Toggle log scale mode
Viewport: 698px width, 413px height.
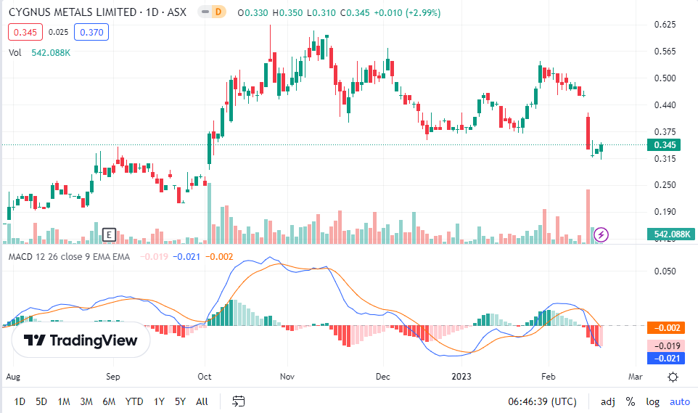(x=653, y=401)
